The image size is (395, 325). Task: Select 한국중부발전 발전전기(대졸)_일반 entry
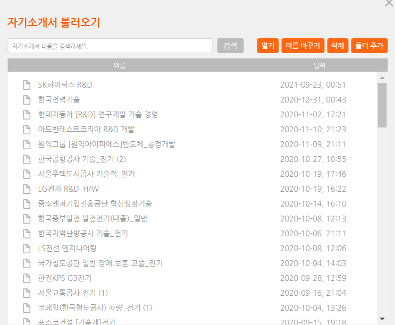(93, 219)
